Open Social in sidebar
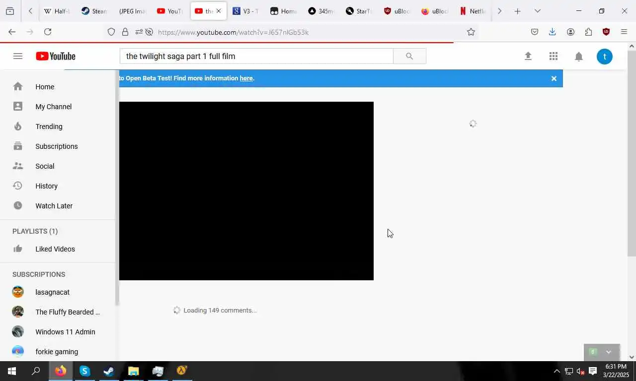Image resolution: width=636 pixels, height=381 pixels. [x=58, y=166]
